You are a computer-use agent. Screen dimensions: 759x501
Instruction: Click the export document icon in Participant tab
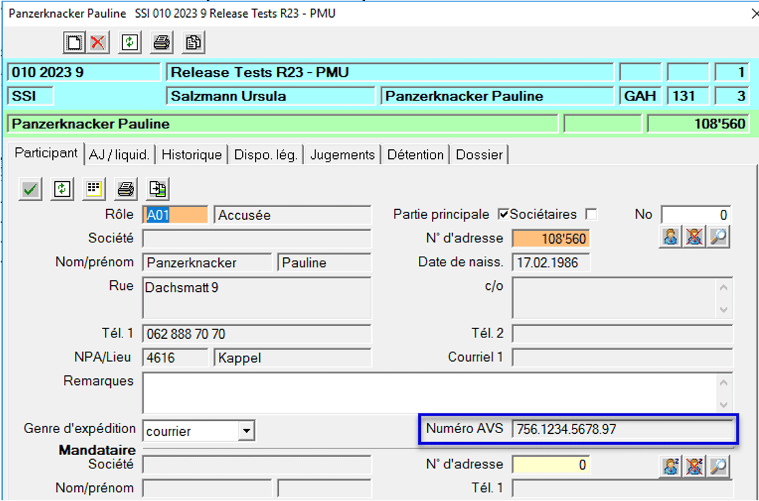[158, 189]
